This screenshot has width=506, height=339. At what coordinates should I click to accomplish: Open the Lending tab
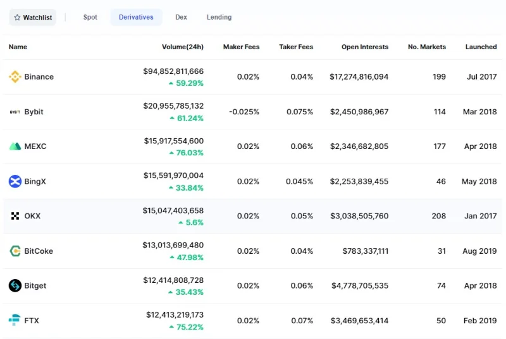click(219, 17)
